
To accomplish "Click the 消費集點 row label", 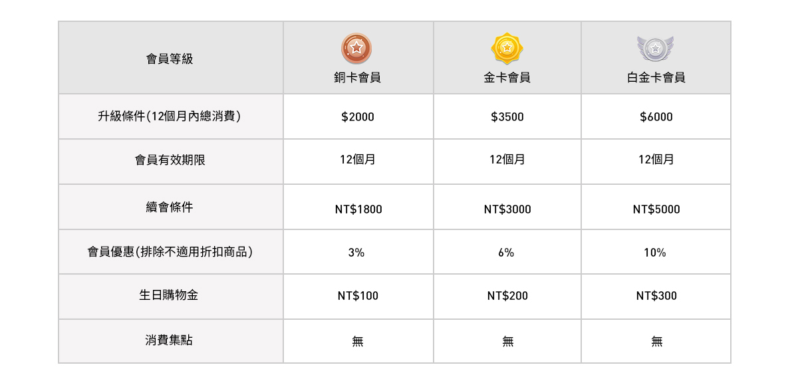I will click(170, 340).
